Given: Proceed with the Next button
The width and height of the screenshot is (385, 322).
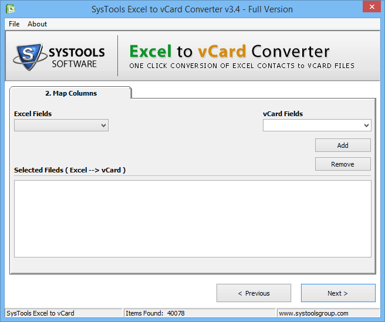Looking at the screenshot, I should pos(338,293).
